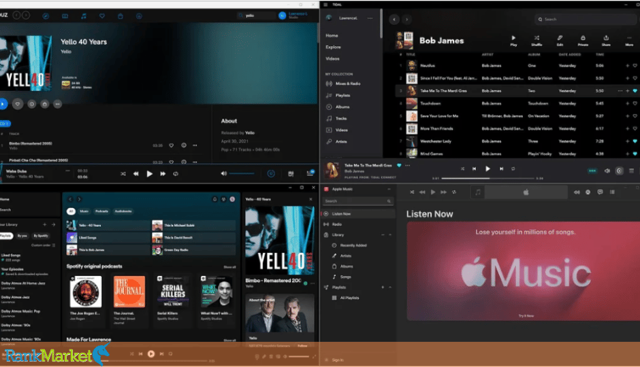Favorite Nautilus track heart in TIDAL
Viewport: 640px width, 367px height.
point(635,65)
